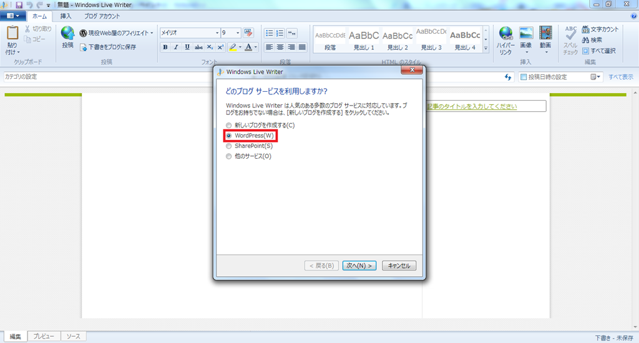Image resolution: width=639 pixels, height=343 pixels.
Task: Open the quick access toolbar customize arrow
Action: coord(49,5)
